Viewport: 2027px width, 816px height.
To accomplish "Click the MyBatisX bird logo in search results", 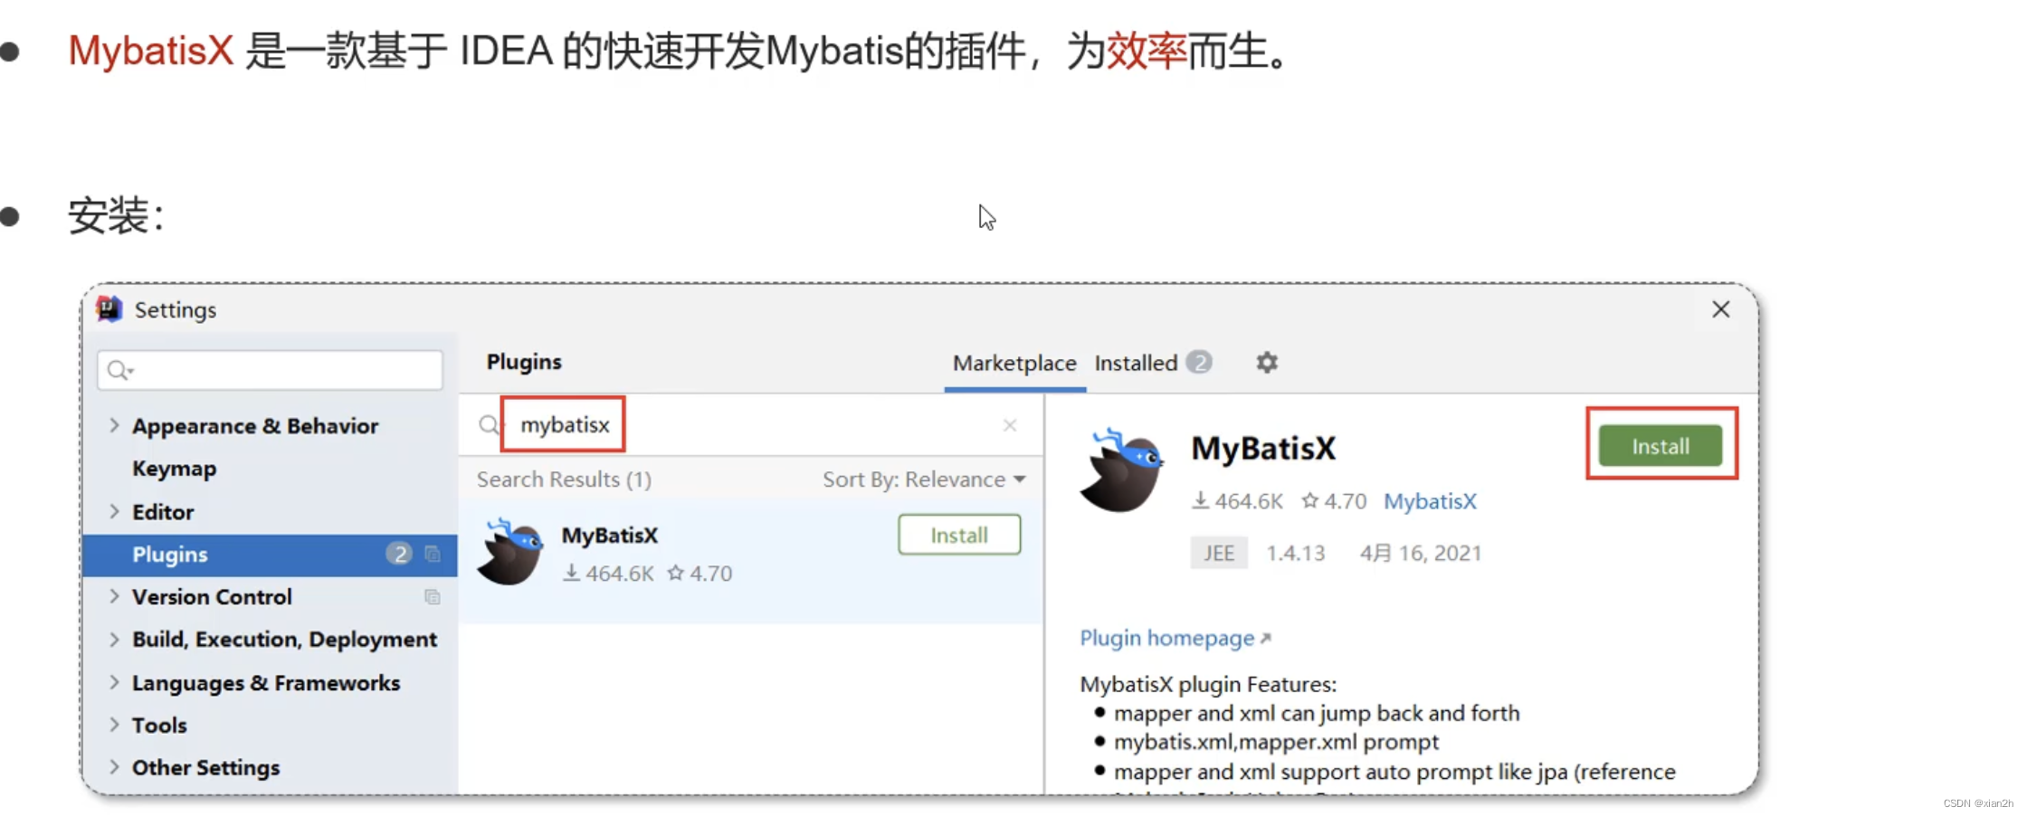I will [x=509, y=552].
